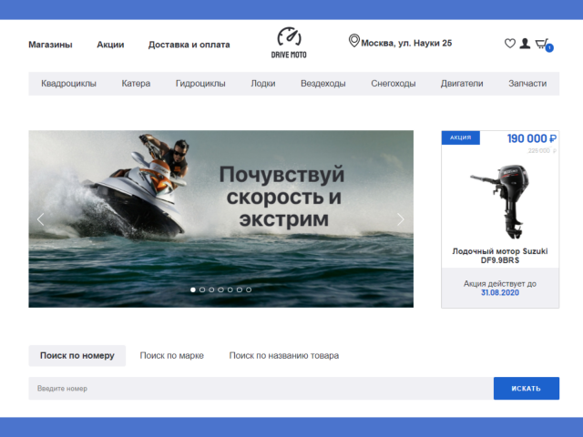
Task: Switch to Поиск по названию товара tab
Action: 284,356
